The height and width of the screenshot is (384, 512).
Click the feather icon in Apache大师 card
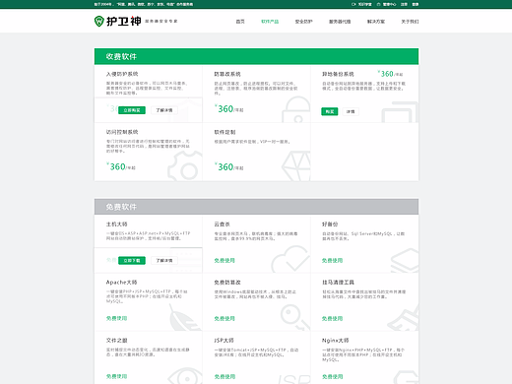click(x=185, y=317)
